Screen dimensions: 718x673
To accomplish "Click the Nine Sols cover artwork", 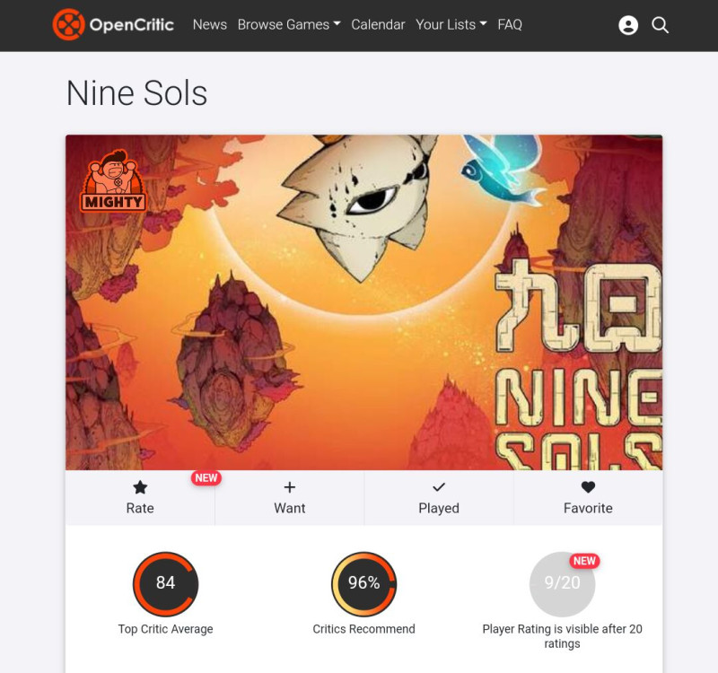I will click(x=364, y=302).
